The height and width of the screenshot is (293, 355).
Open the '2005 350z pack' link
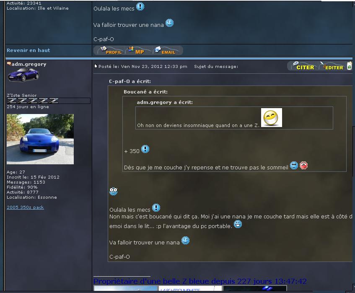point(25,207)
